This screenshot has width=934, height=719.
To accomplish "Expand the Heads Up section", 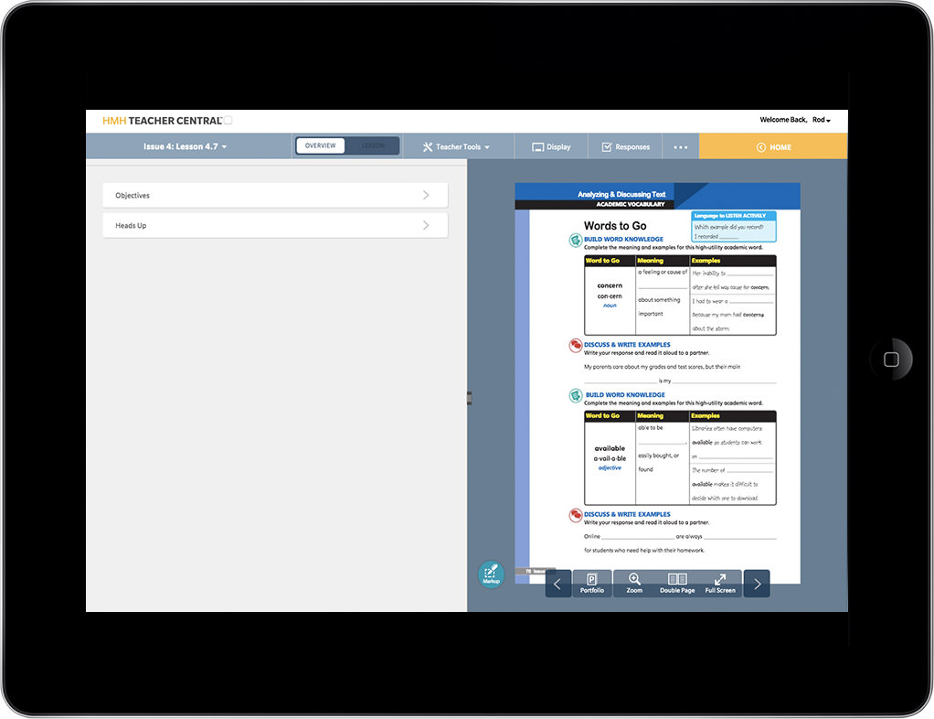I will [x=275, y=225].
